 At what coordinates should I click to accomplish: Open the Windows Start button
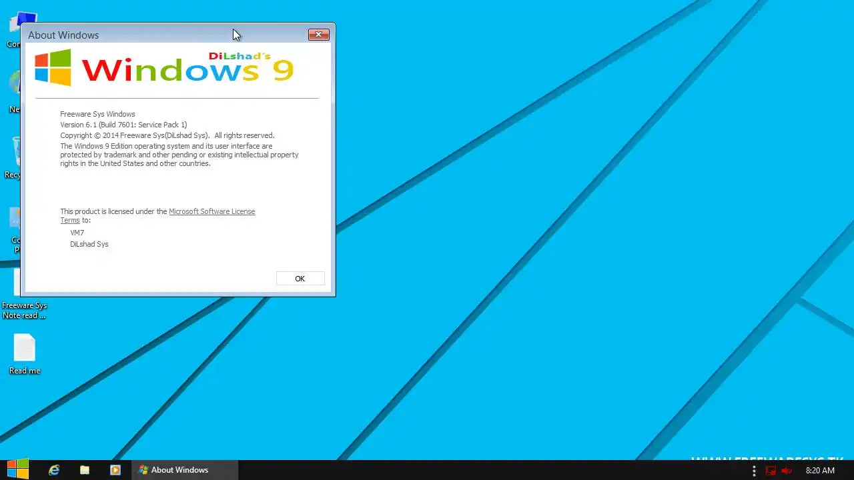(x=18, y=469)
